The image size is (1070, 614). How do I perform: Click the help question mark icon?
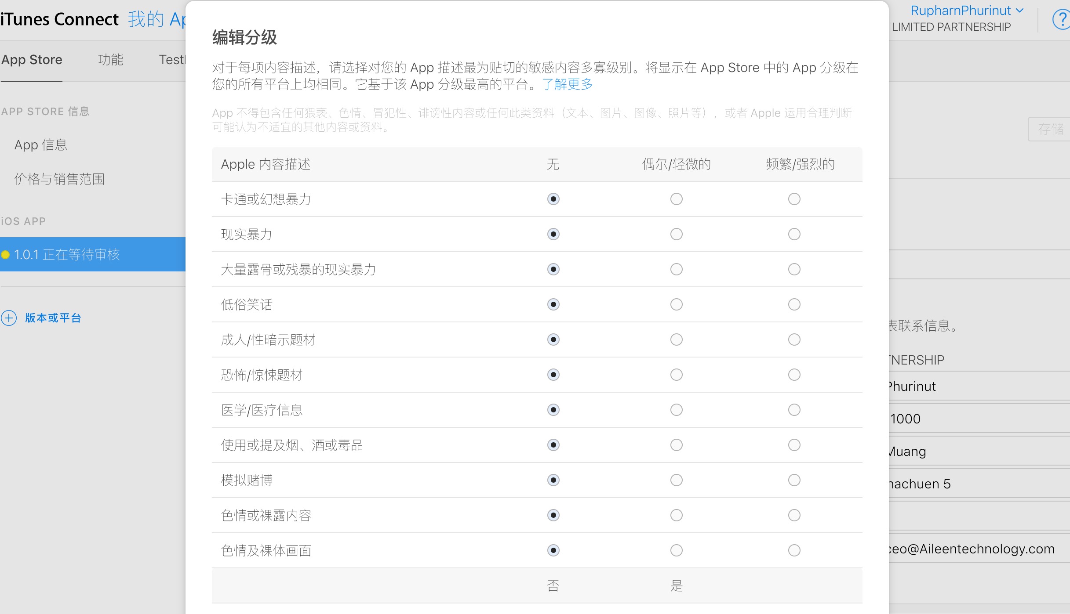coord(1061,20)
